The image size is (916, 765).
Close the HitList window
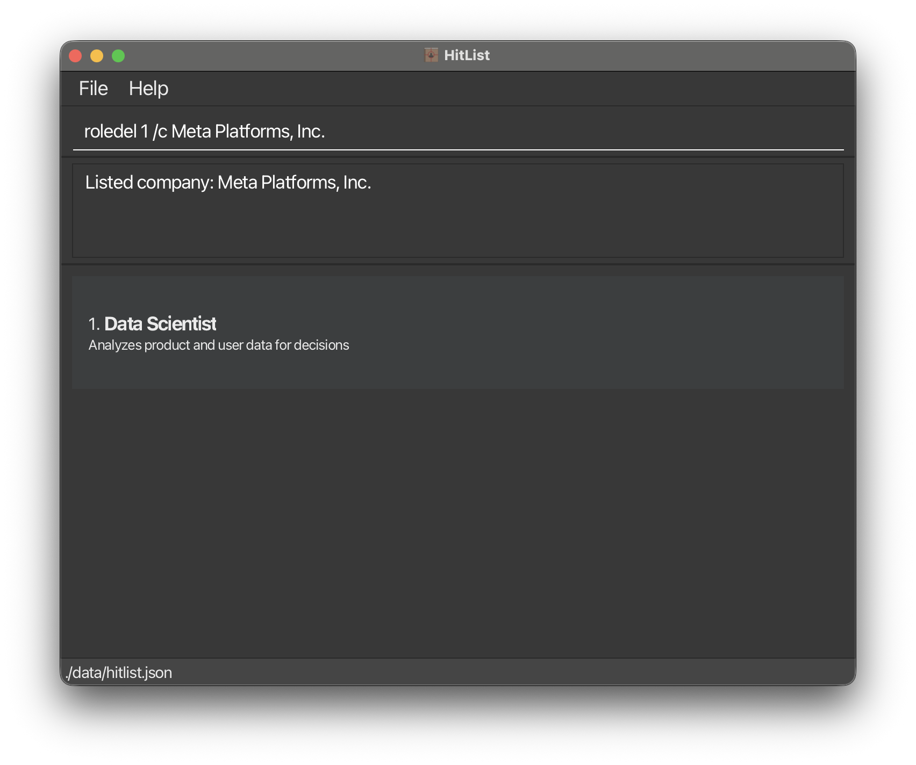coord(75,56)
